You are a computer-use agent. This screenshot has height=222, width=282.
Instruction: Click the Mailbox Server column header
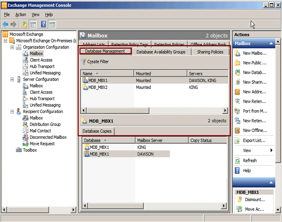coord(162,140)
